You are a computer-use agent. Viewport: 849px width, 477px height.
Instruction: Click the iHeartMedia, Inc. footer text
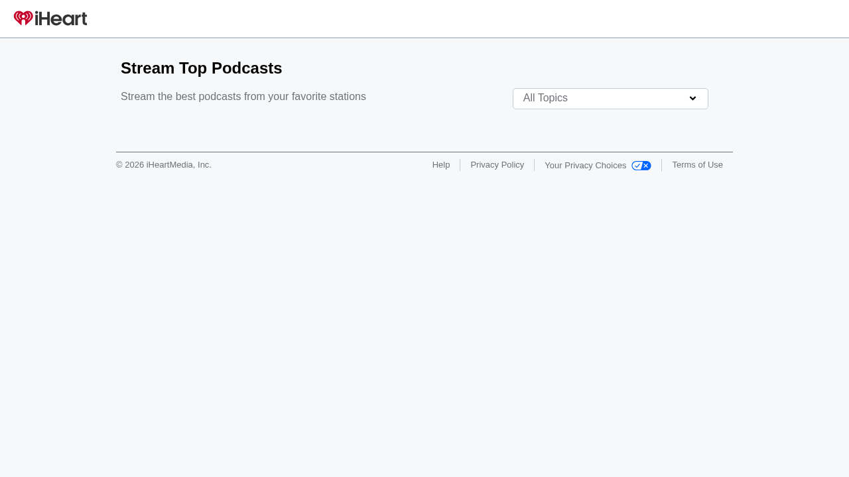point(178,165)
